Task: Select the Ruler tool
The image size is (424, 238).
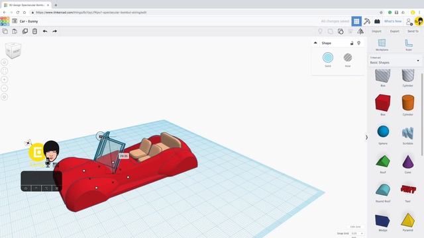Action: click(409, 44)
